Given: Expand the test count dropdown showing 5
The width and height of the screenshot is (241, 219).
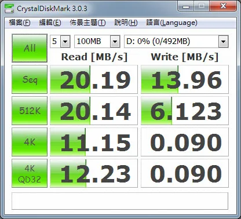Looking at the screenshot, I should click(x=65, y=41).
